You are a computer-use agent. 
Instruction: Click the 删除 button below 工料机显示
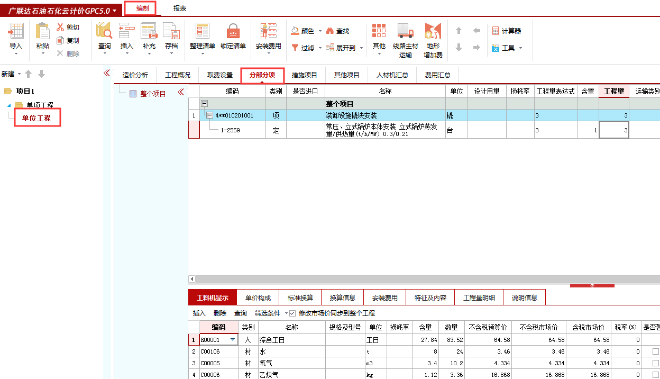click(219, 312)
